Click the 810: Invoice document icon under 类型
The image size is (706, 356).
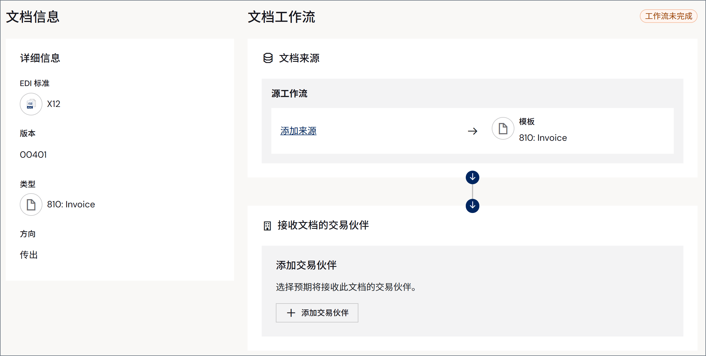pyautogui.click(x=31, y=205)
